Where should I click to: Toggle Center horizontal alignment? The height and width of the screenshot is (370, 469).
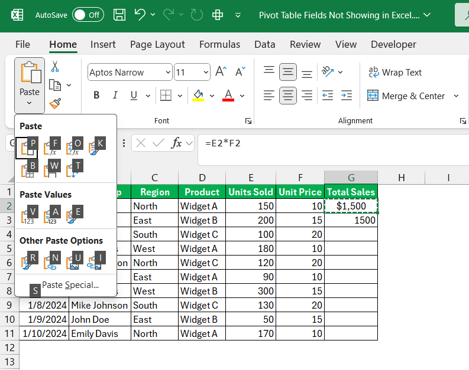point(288,96)
